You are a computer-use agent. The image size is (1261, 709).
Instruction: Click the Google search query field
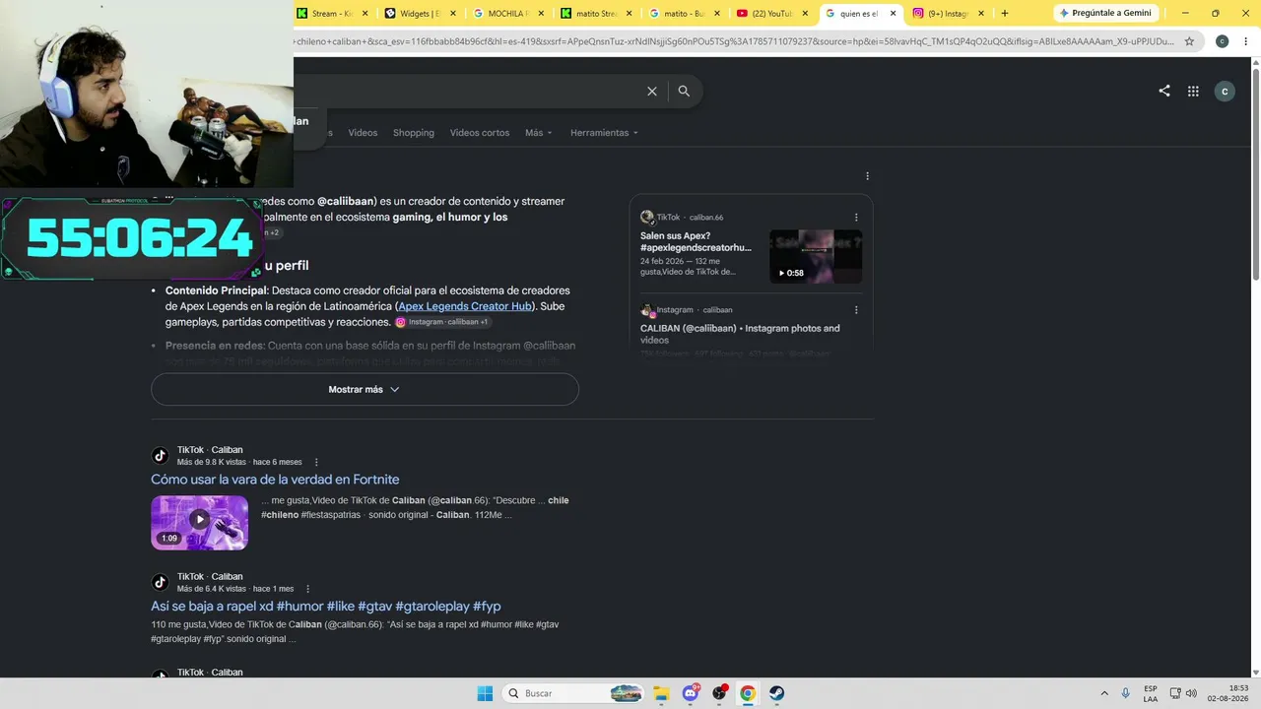tap(467, 91)
